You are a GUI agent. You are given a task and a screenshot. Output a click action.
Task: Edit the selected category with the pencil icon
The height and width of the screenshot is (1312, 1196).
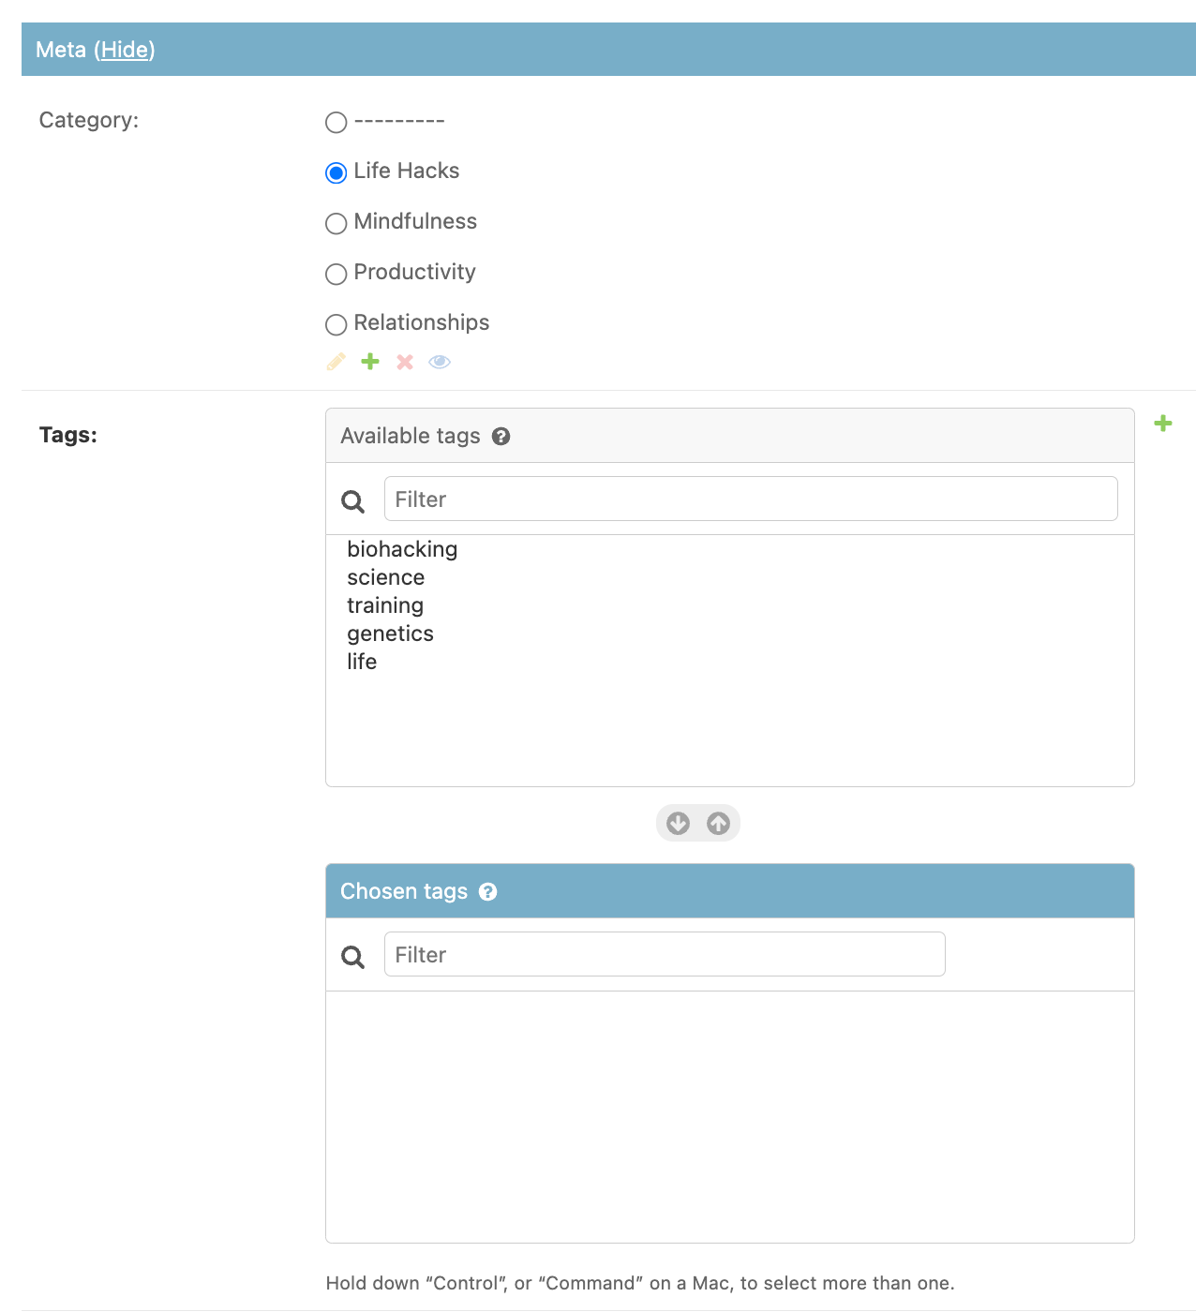[x=336, y=362]
